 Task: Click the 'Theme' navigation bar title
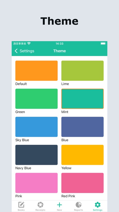pos(60,51)
